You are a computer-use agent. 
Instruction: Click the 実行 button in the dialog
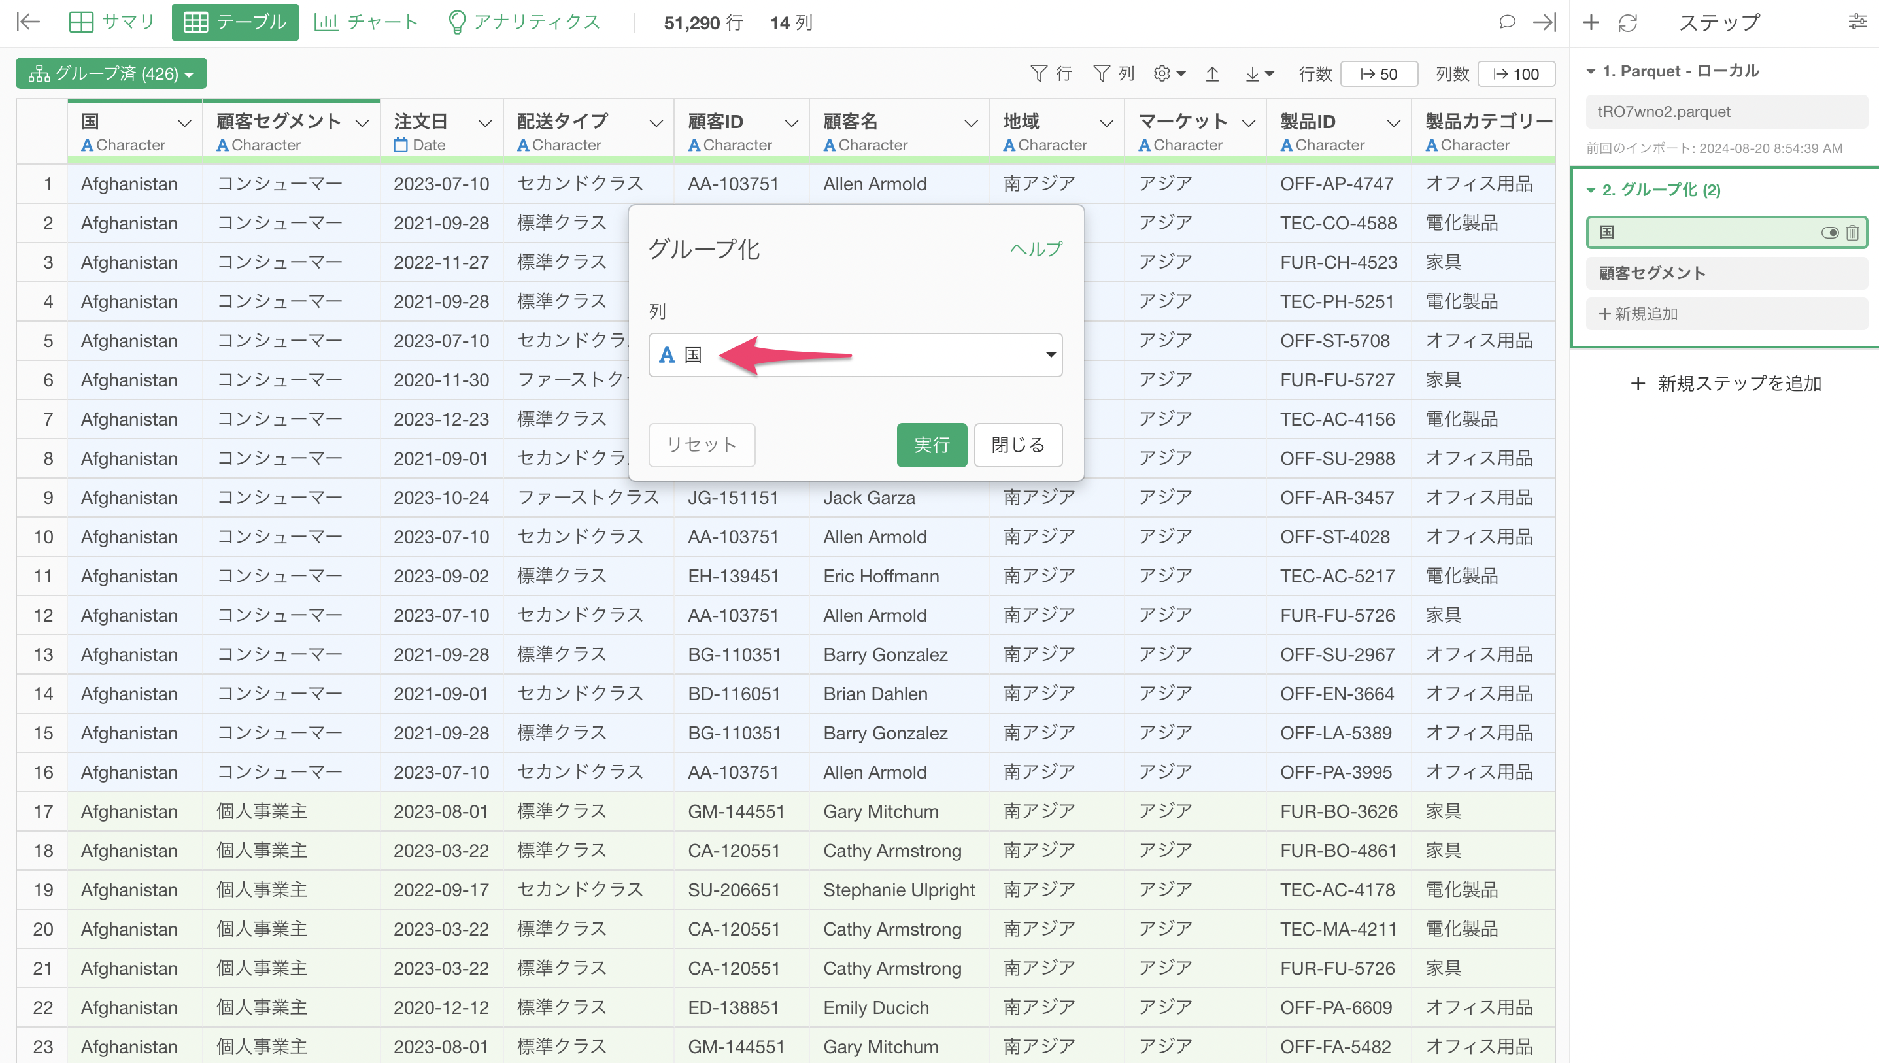[932, 445]
